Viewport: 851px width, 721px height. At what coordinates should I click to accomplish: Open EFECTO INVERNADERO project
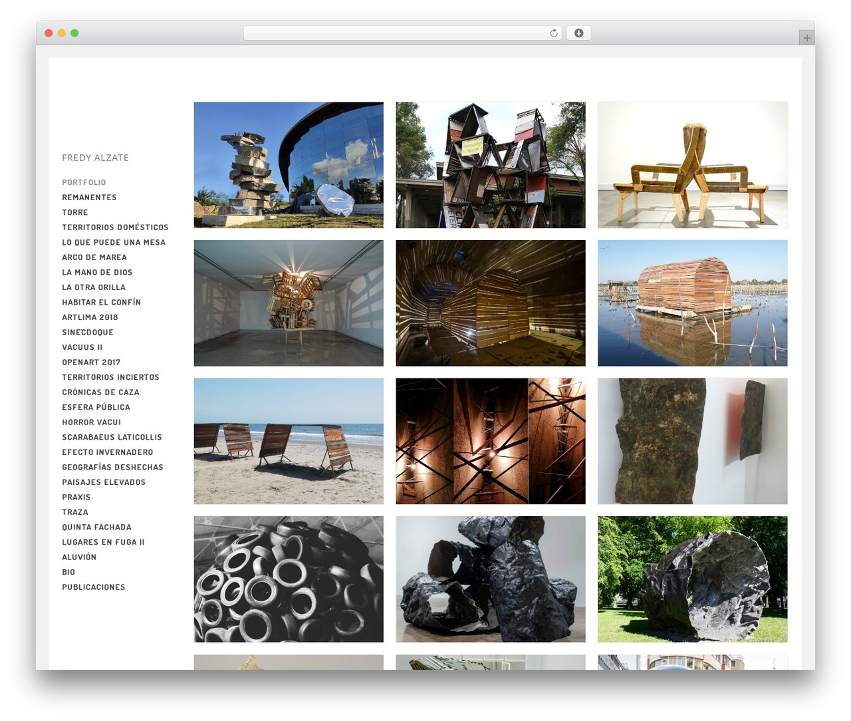point(108,452)
